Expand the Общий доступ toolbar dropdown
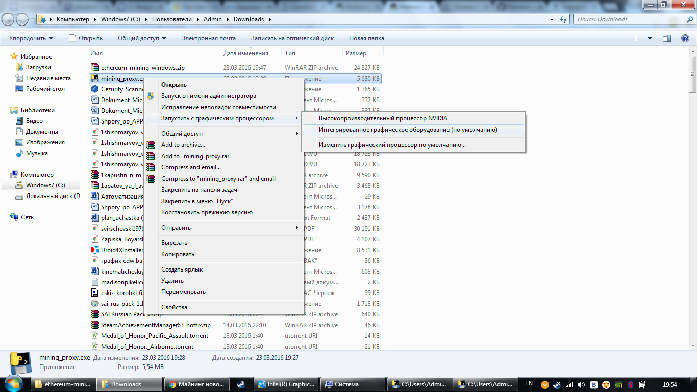 coord(142,38)
